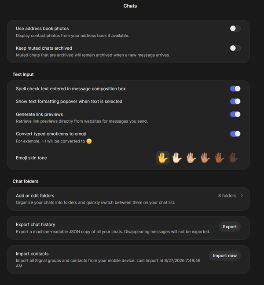
Task: Toggle off text formatting popover setting
Action: [x=235, y=102]
